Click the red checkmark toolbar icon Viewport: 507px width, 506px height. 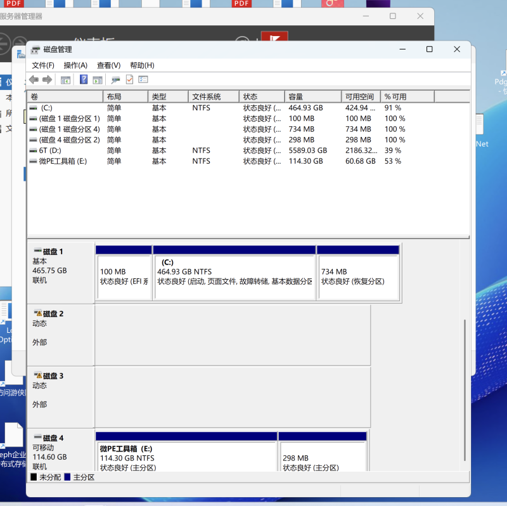coord(129,80)
